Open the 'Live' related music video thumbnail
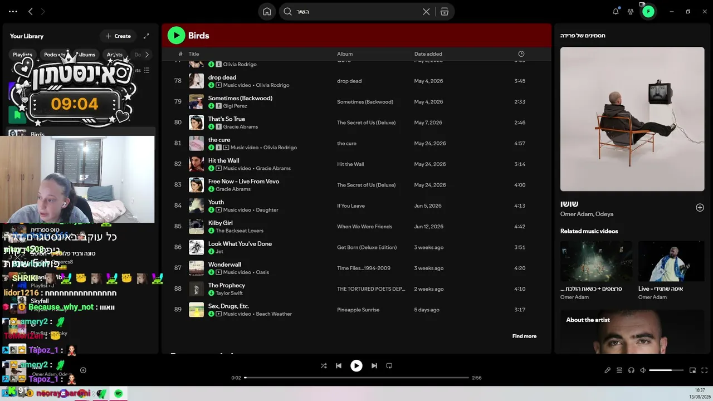 click(x=671, y=261)
